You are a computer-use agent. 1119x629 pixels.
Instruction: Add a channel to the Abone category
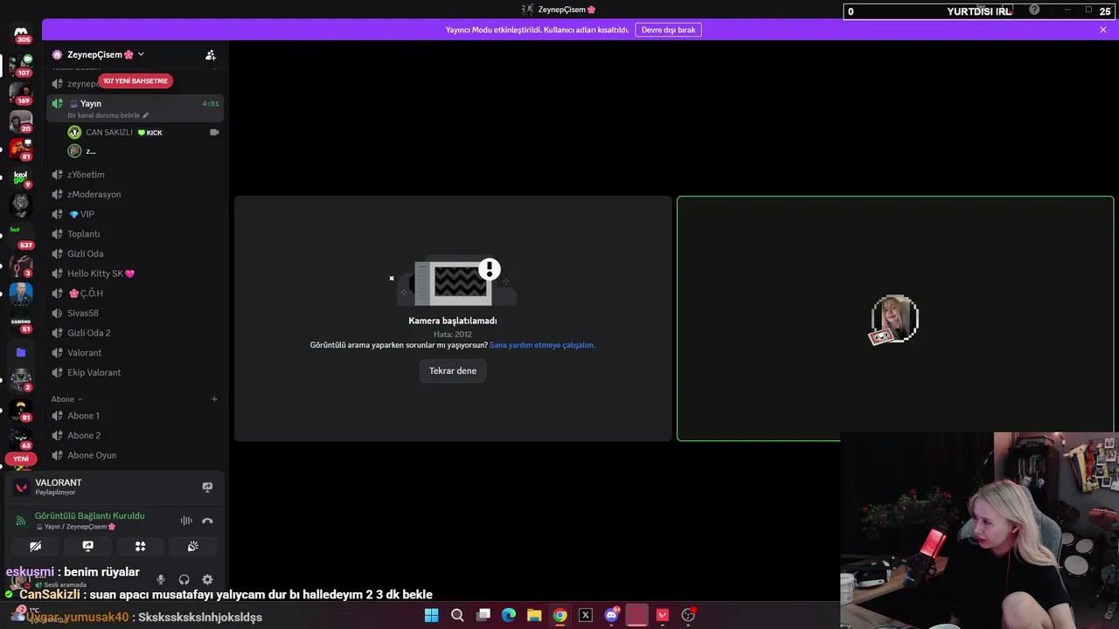(x=214, y=399)
